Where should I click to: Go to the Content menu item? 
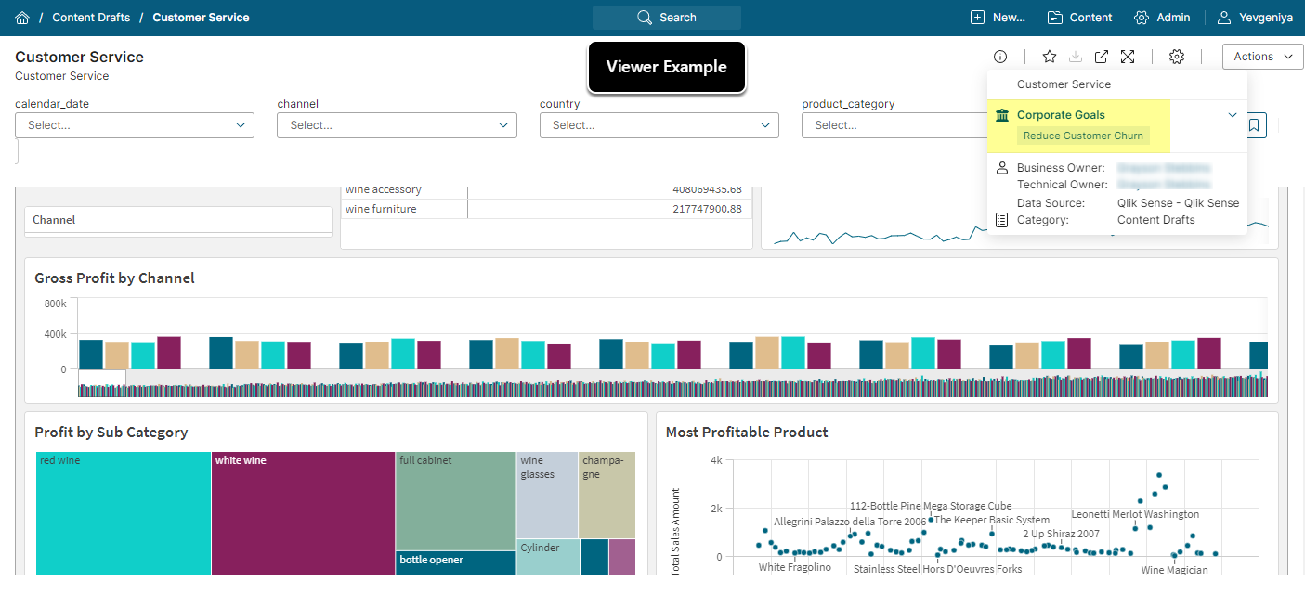pos(1079,18)
